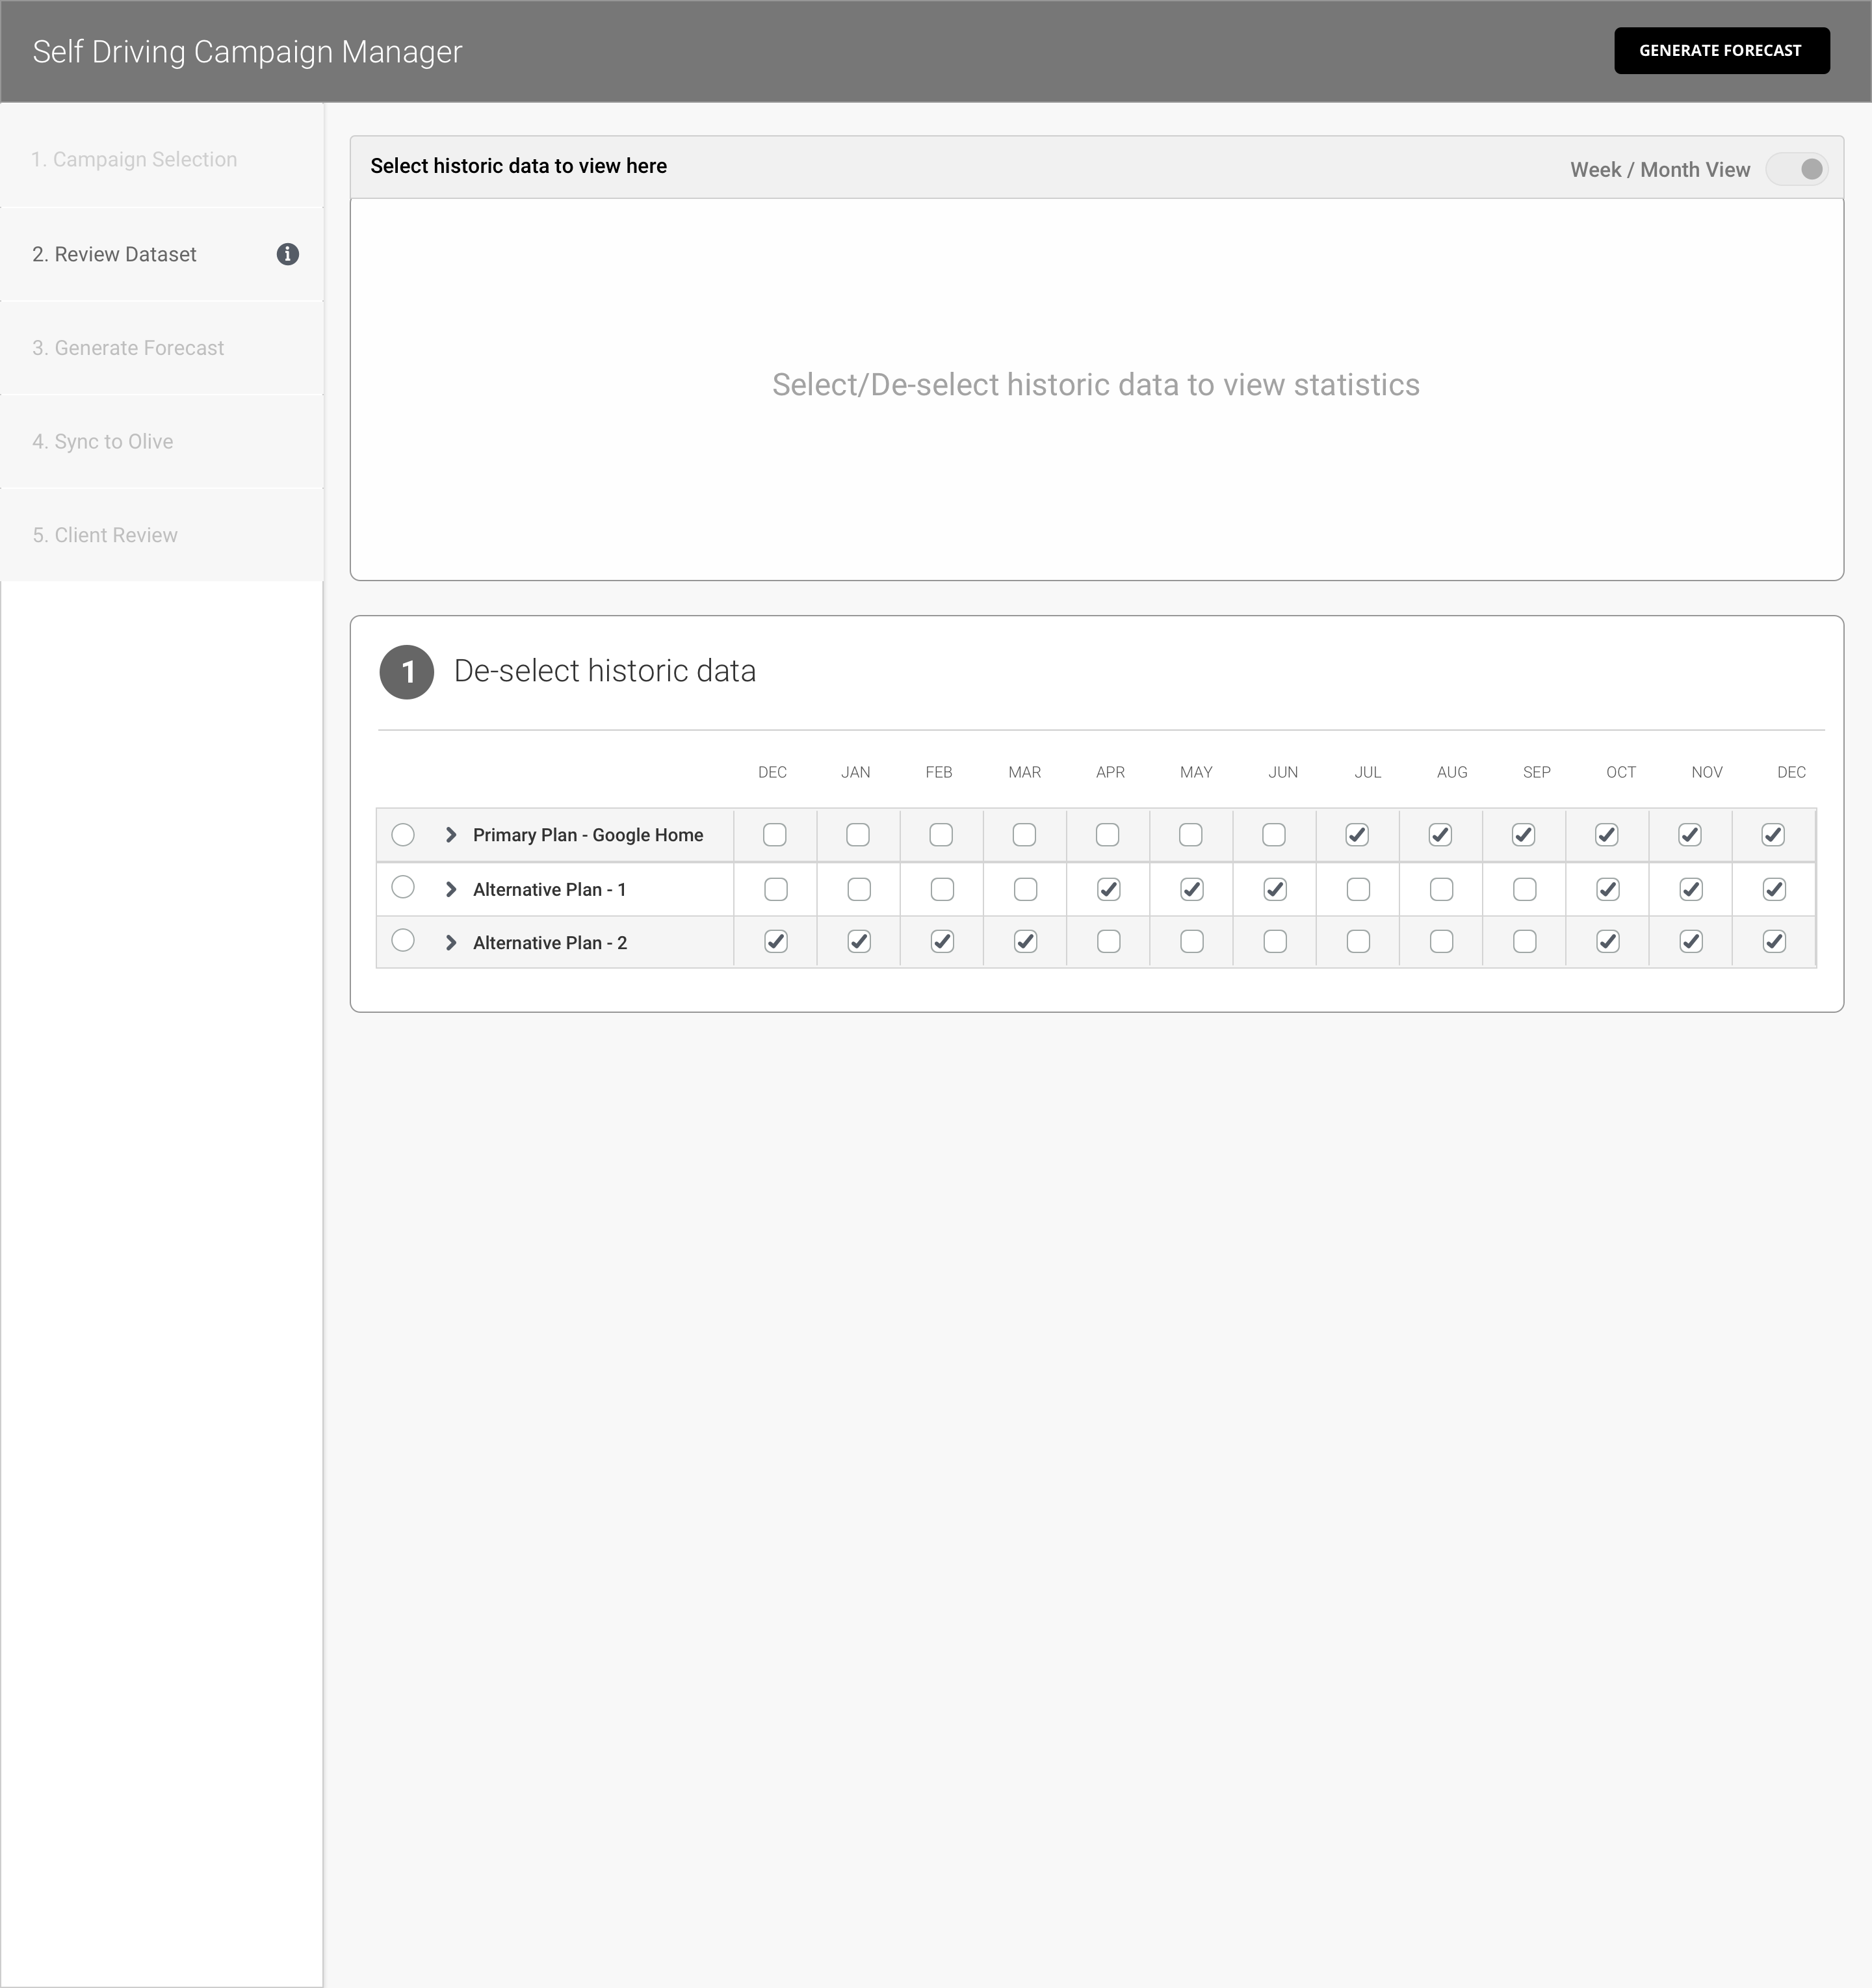Open the Review Dataset step

pyautogui.click(x=162, y=254)
